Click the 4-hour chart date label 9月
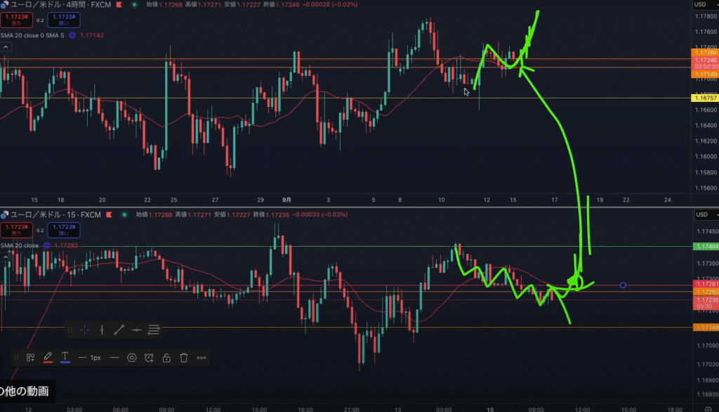The image size is (719, 412). pyautogui.click(x=286, y=200)
